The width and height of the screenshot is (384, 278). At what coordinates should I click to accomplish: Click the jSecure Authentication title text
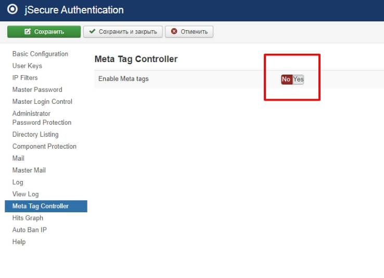pyautogui.click(x=74, y=10)
